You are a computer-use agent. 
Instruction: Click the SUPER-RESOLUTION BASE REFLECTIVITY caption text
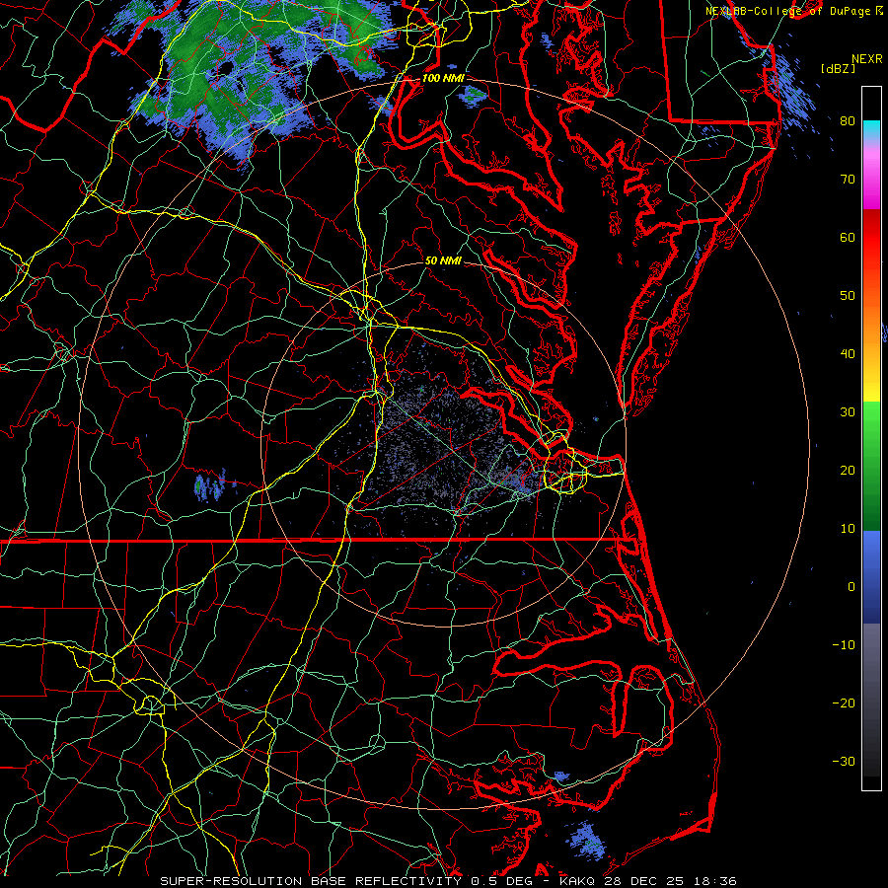pyautogui.click(x=311, y=881)
